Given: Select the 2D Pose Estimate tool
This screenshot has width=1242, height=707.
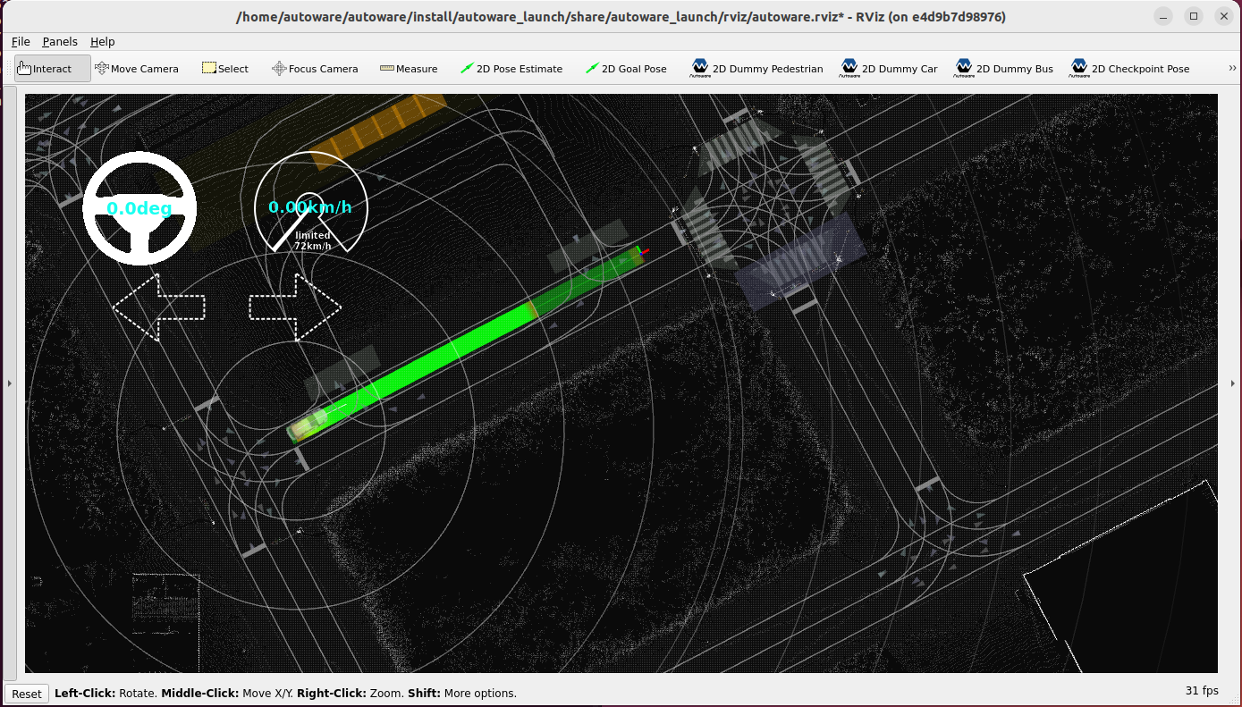Looking at the screenshot, I should (511, 68).
